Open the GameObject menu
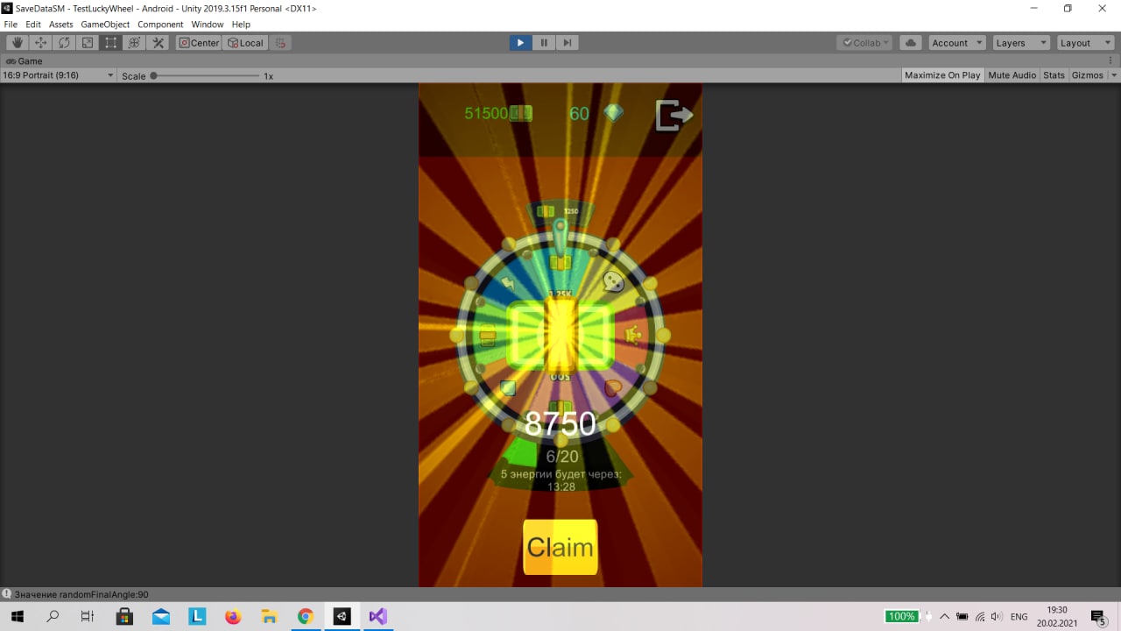 click(x=105, y=25)
